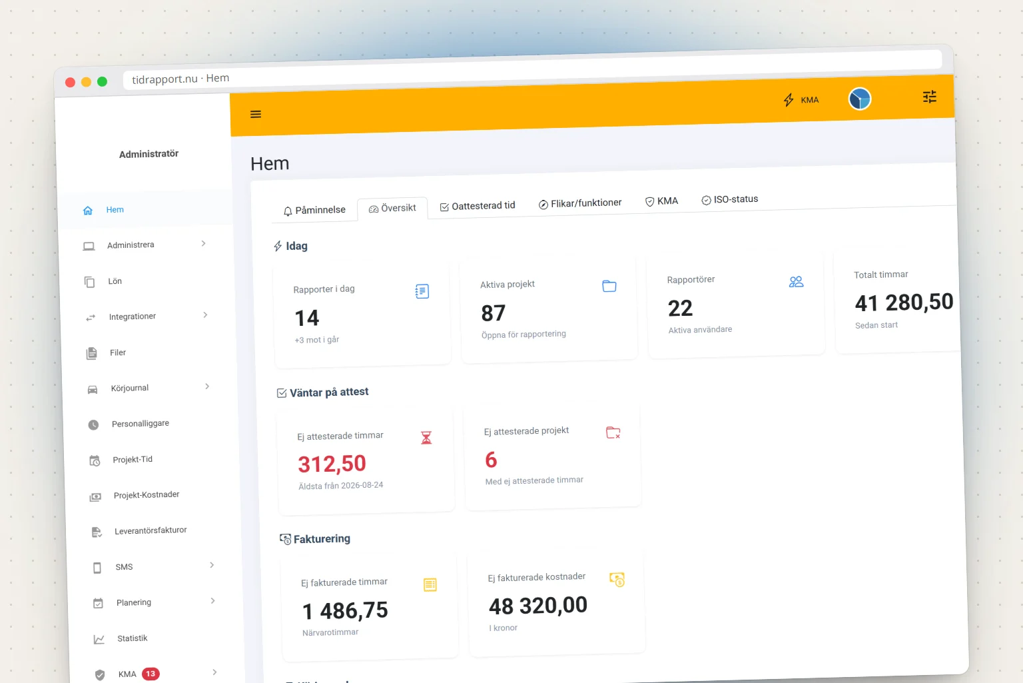Expand the SMS submenu chevron

212,564
